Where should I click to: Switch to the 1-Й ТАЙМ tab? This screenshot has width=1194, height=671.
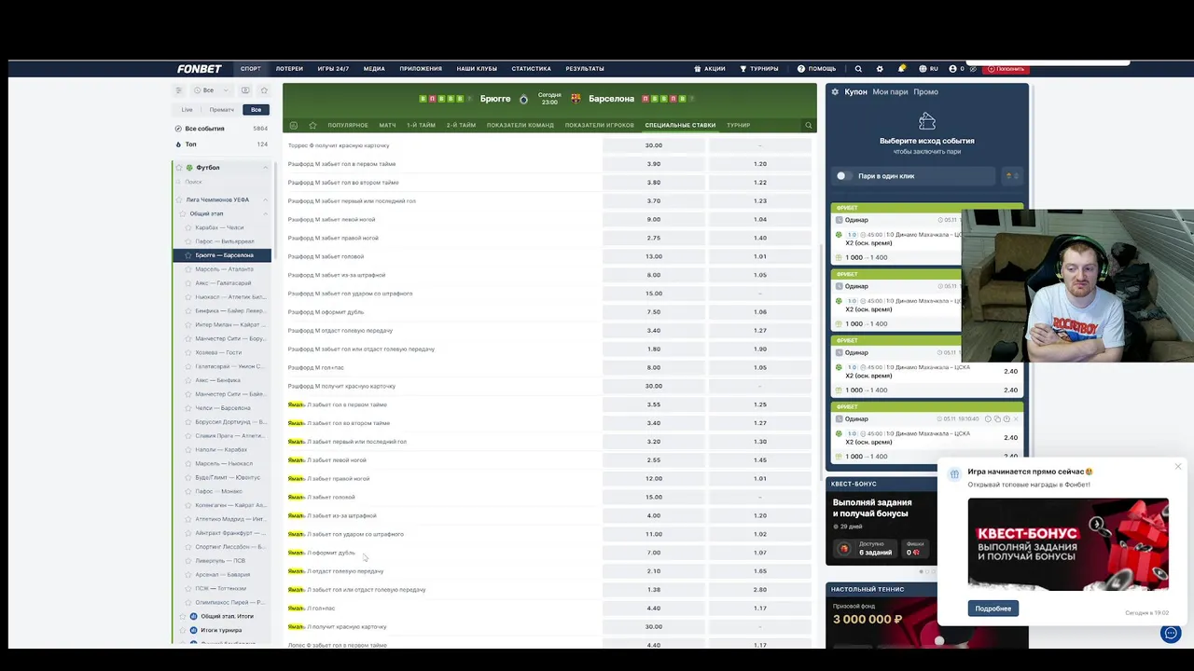[x=421, y=125]
